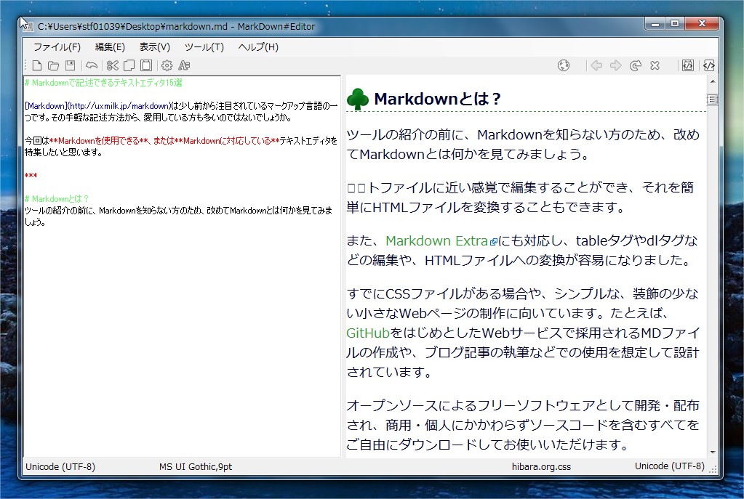Stop preview loading with X icon

[x=655, y=65]
